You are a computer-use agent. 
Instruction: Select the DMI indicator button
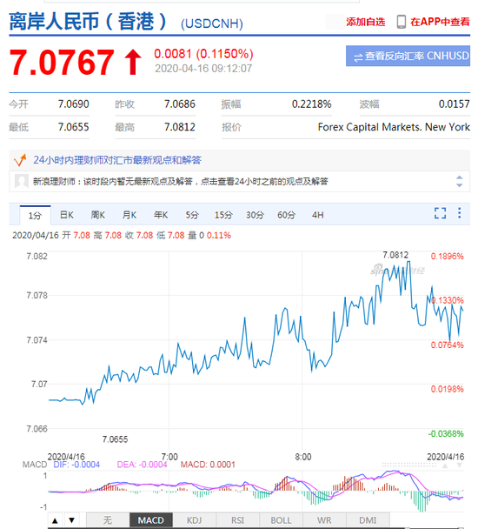coord(368,520)
